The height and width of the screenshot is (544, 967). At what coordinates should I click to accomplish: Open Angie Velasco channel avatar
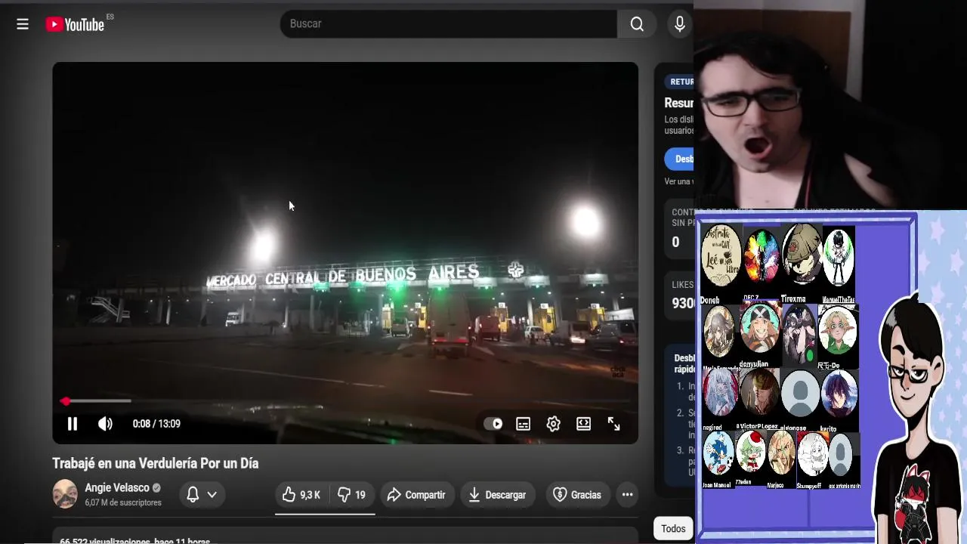click(x=65, y=494)
